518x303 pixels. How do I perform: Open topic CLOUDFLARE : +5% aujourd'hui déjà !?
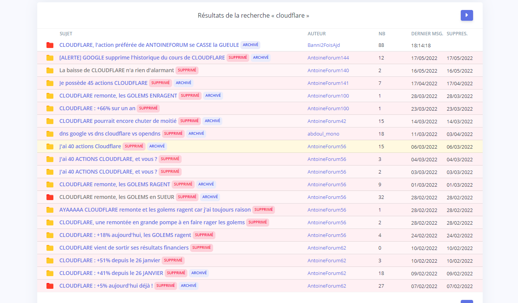[106, 286]
